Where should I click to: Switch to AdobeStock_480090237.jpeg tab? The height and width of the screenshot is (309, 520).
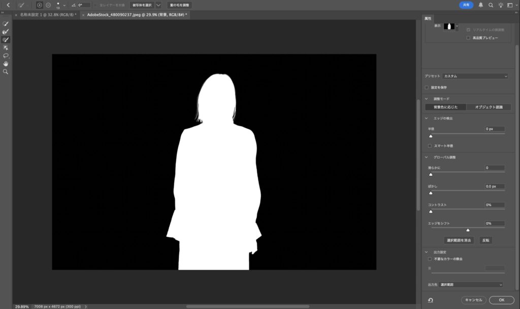[137, 15]
